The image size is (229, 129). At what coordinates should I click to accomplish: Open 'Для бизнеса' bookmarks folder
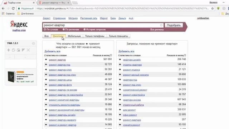pyautogui.click(x=25, y=14)
